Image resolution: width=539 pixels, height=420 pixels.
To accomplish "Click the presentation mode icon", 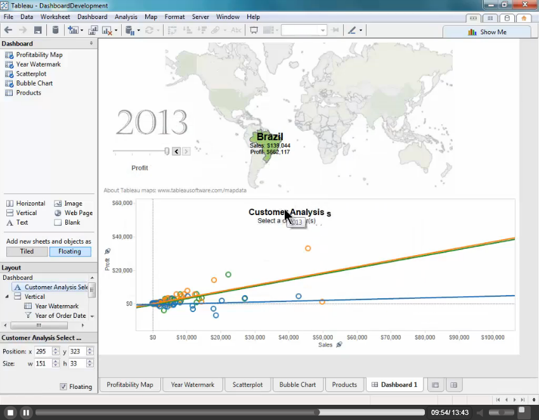I will tap(254, 30).
